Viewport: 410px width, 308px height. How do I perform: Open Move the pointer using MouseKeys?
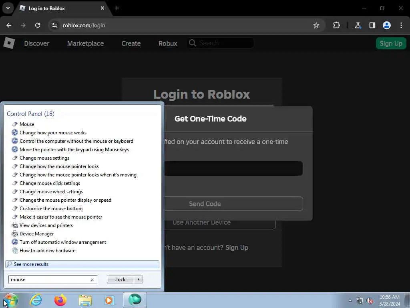[x=74, y=149]
